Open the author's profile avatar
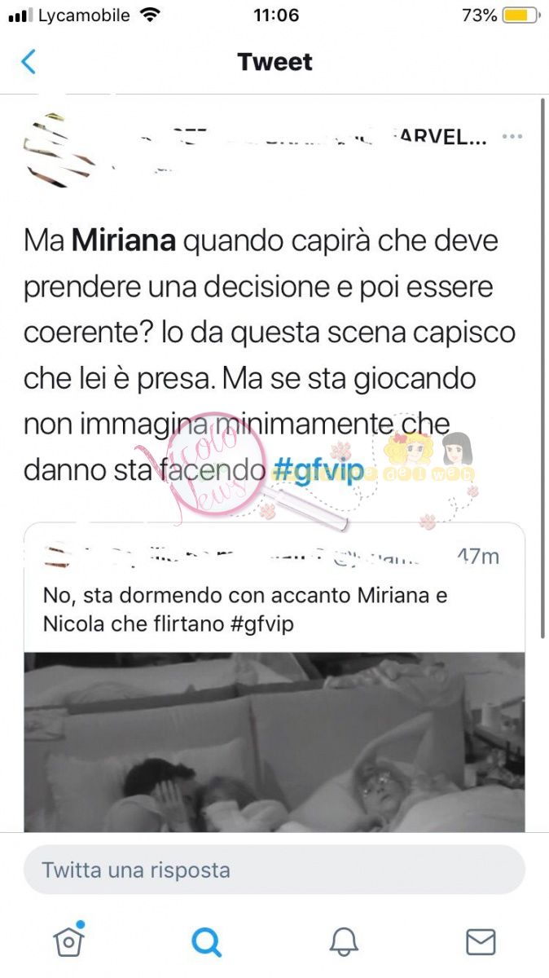This screenshot has width=549, height=978. pos(59,149)
